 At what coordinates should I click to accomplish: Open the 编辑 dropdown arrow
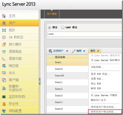pyautogui.click(x=84, y=51)
